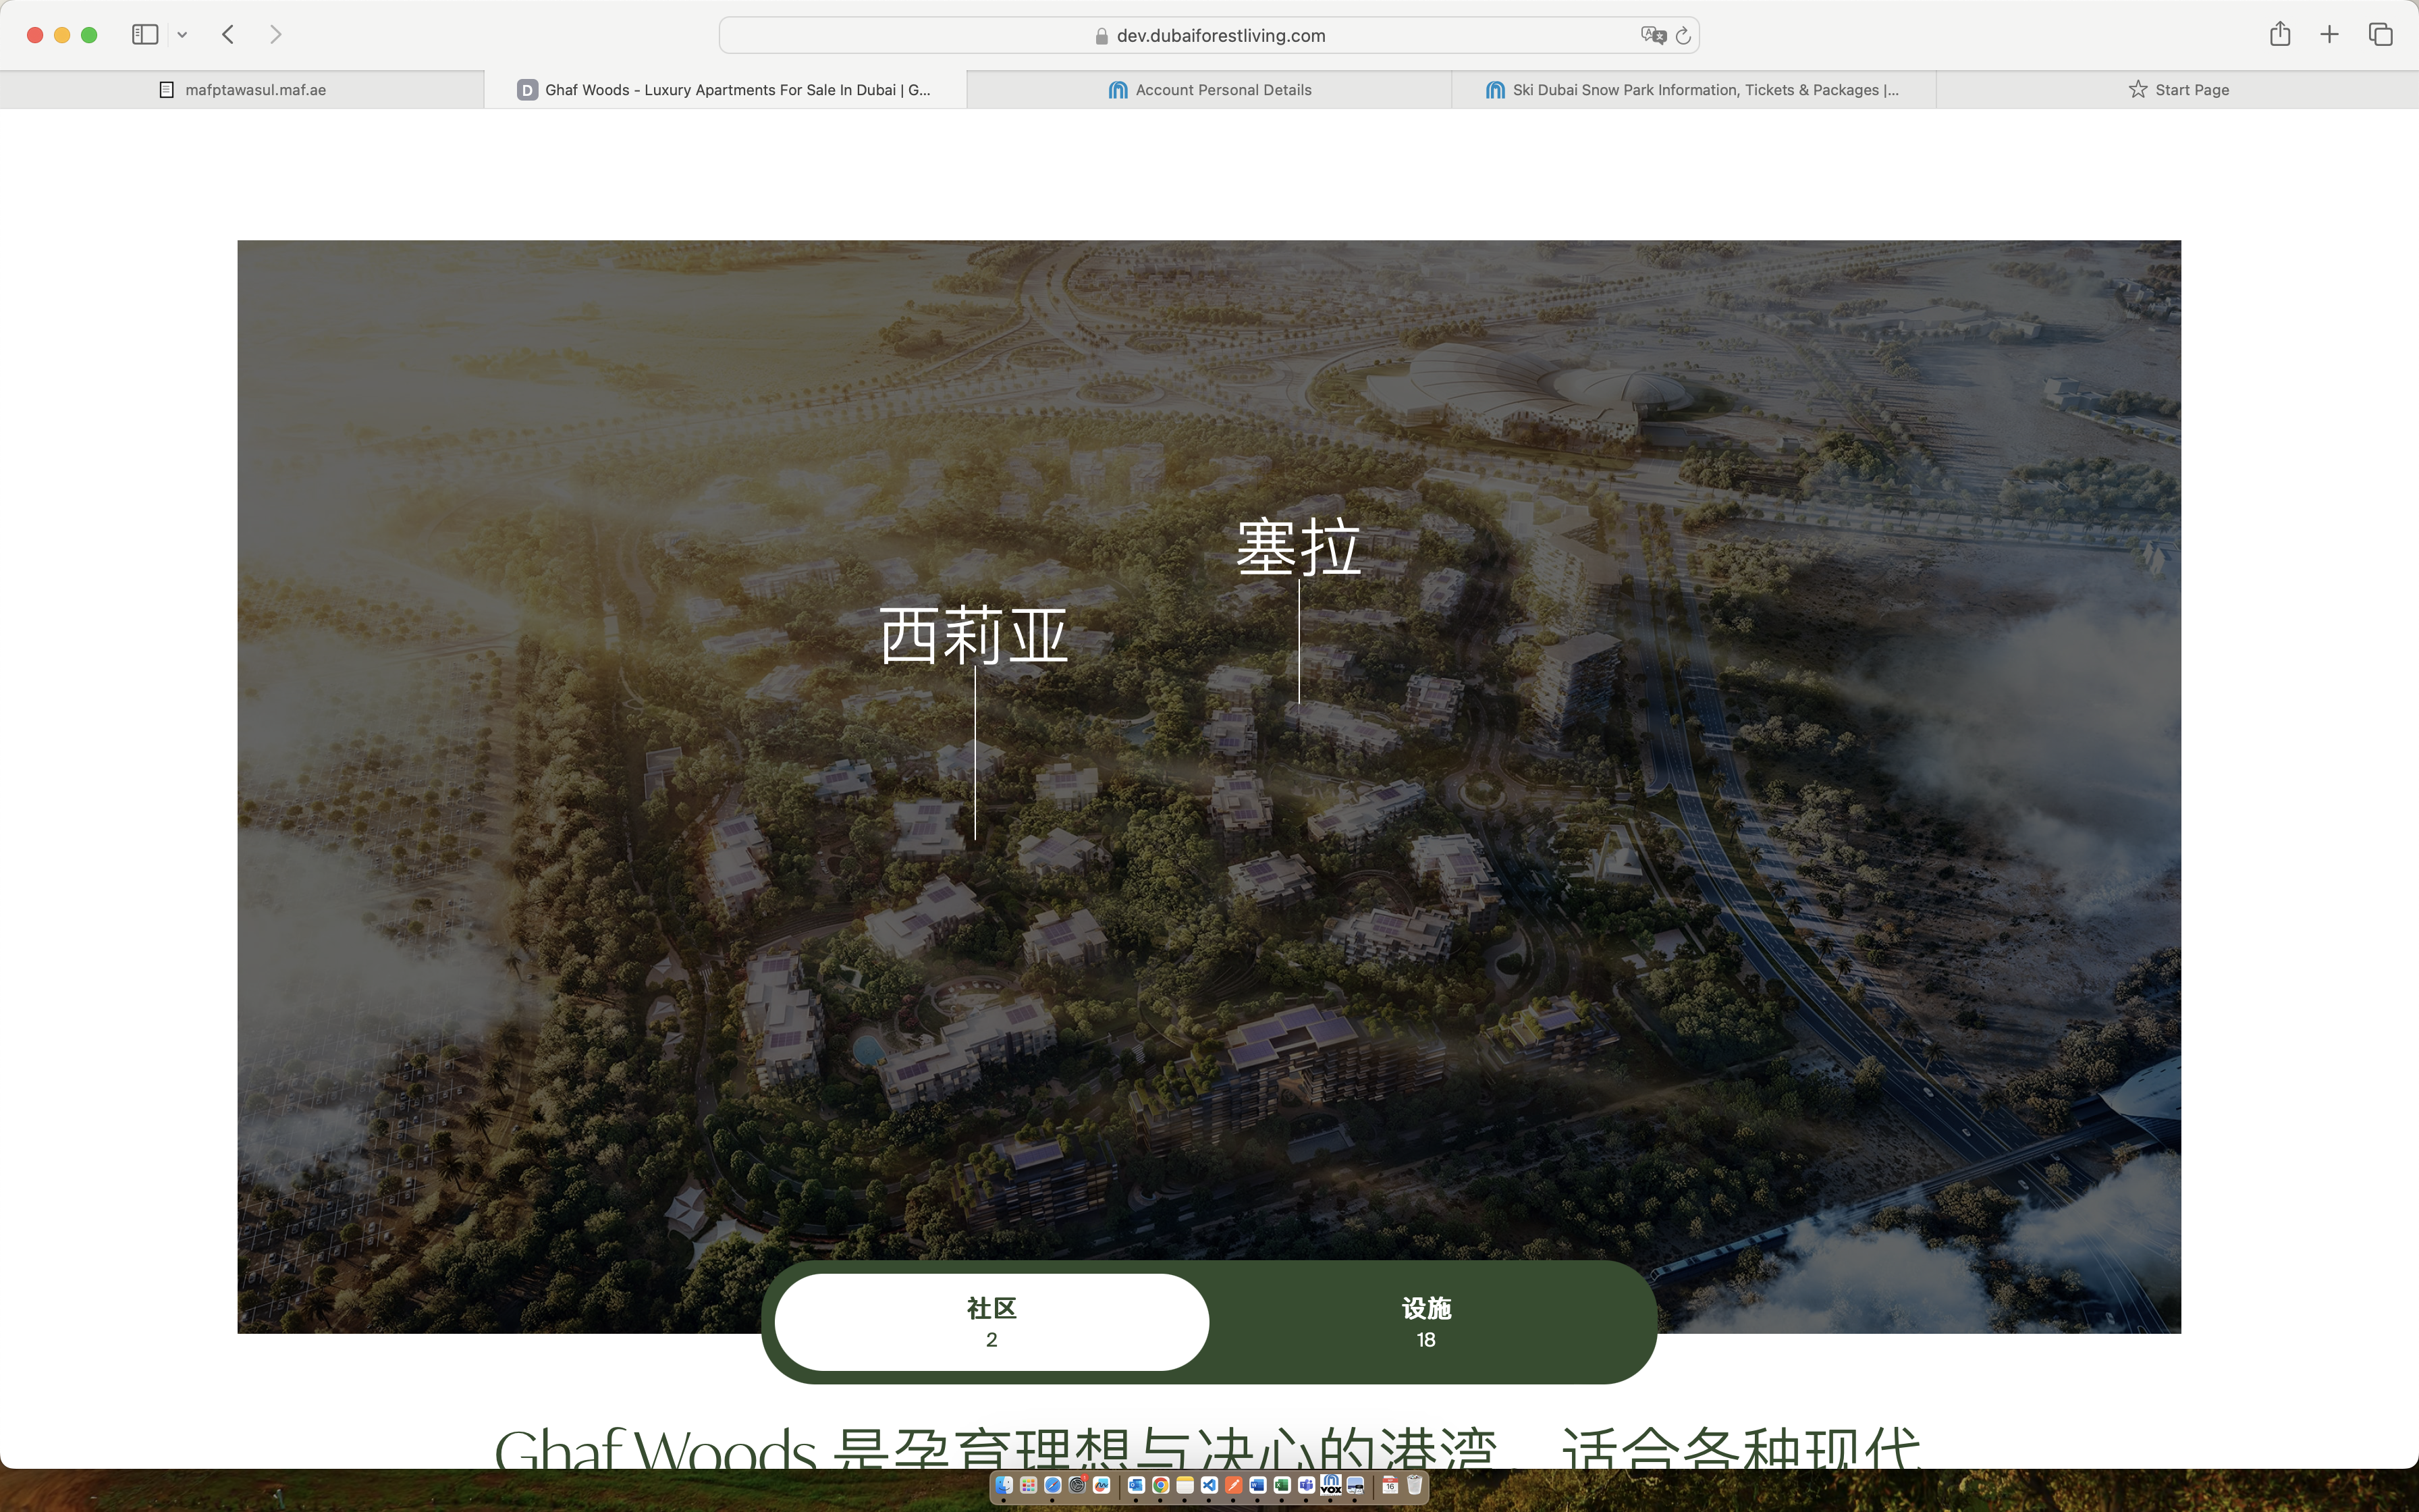Click the 西莉亚 community label on map
Screen dimensions: 2419x1512
tap(973, 635)
